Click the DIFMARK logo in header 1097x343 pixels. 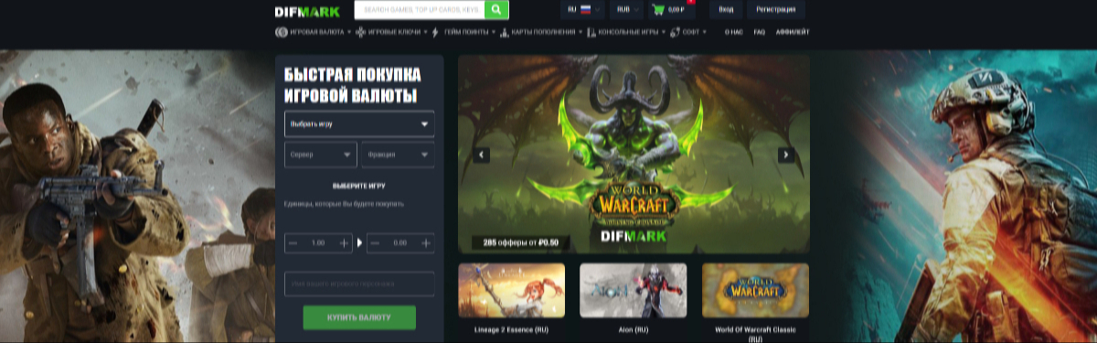click(307, 12)
